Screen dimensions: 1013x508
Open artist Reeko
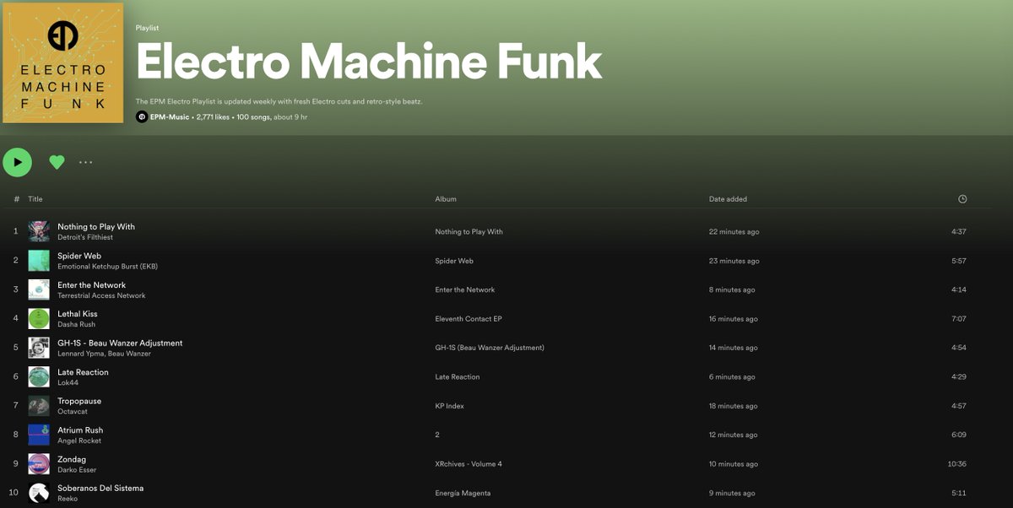(68, 499)
